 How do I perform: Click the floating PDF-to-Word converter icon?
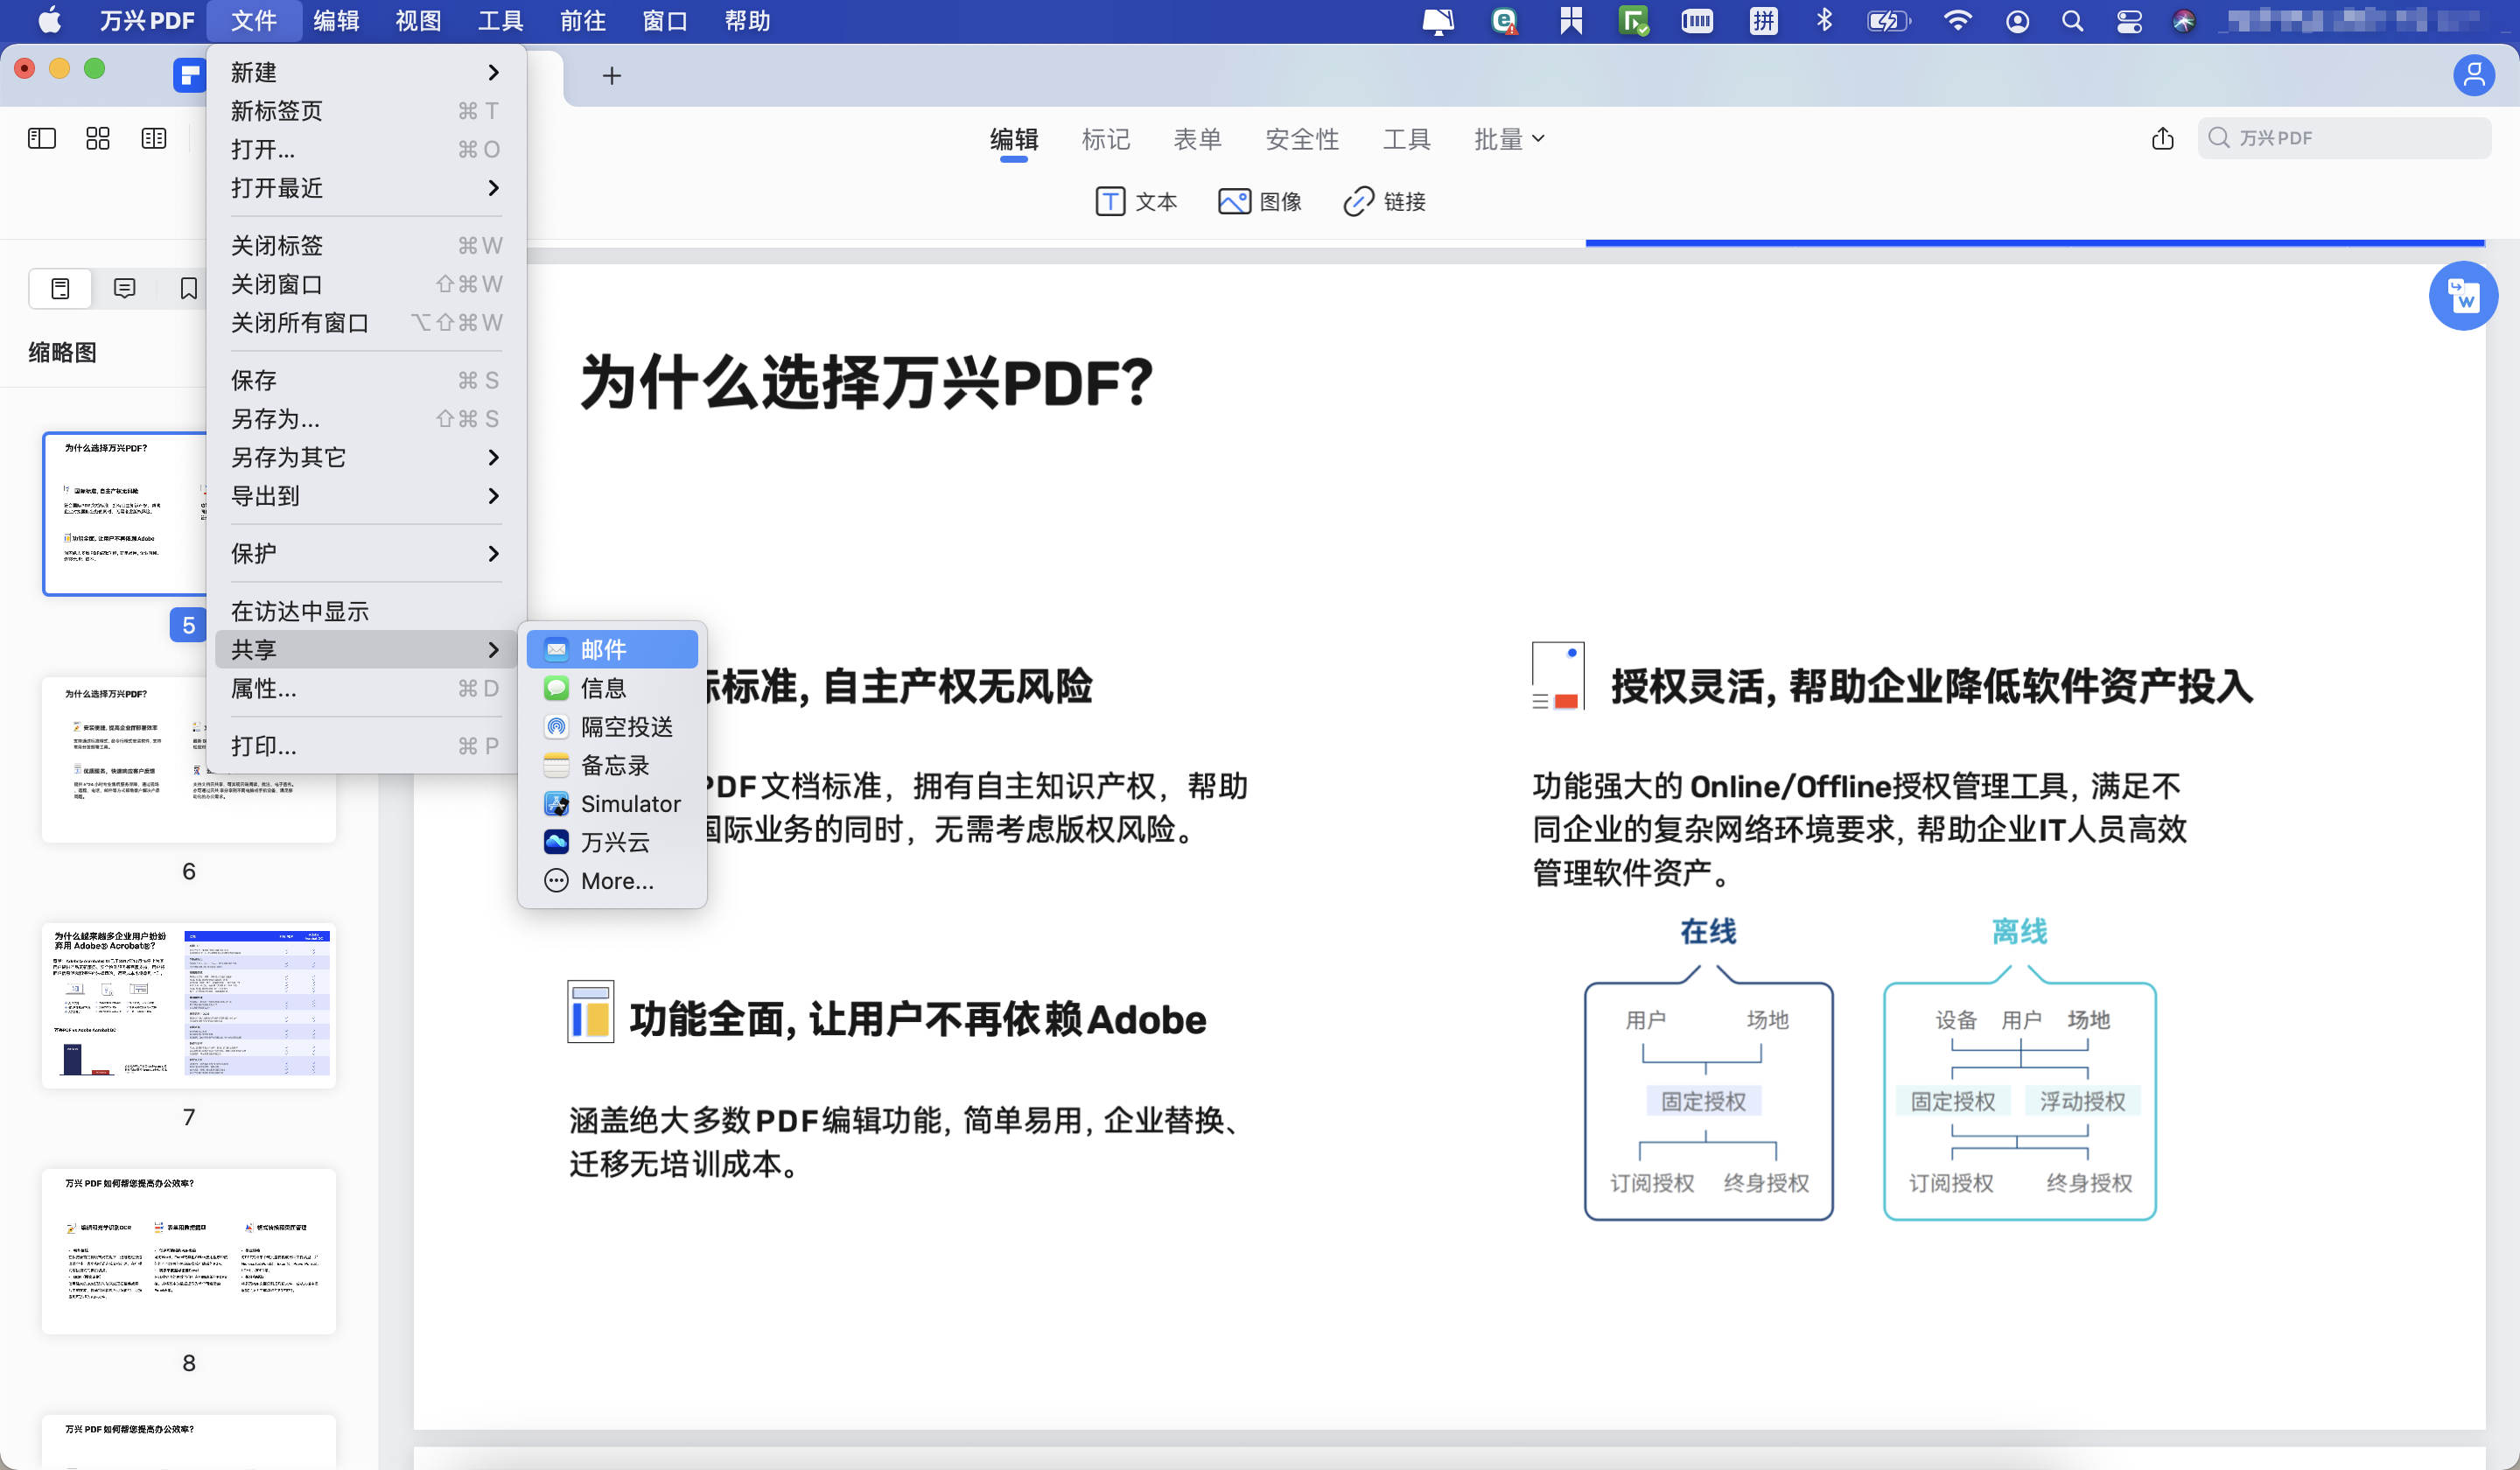[x=2463, y=296]
